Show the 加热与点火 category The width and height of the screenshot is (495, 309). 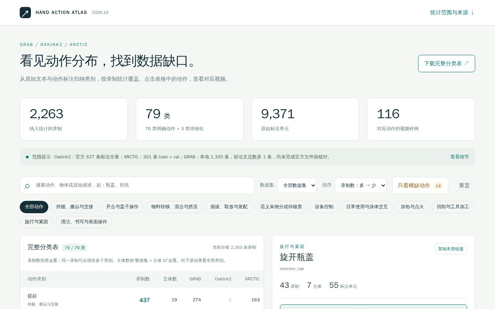click(412, 207)
